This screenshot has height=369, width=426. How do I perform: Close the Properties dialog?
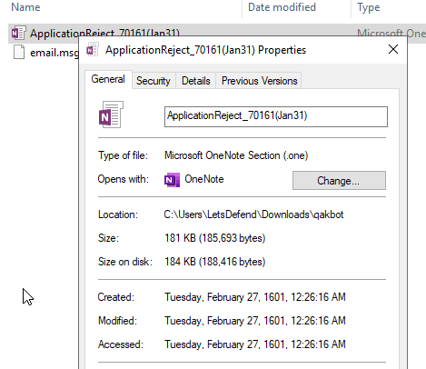pyautogui.click(x=393, y=49)
